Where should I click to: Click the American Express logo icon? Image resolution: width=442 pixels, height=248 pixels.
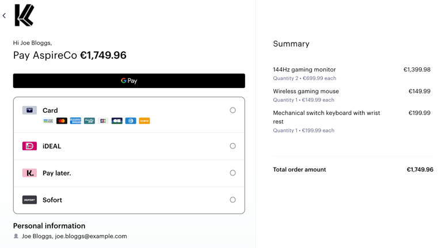(75, 121)
